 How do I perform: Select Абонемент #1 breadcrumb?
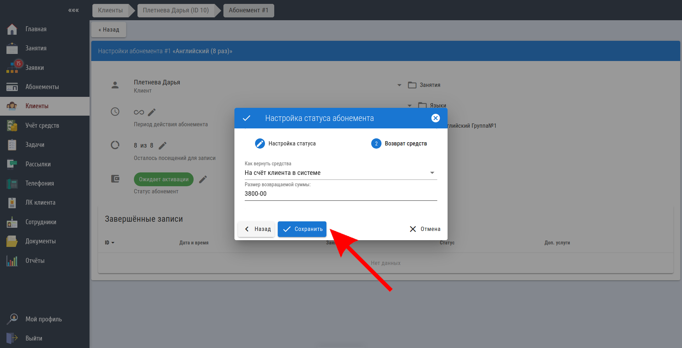point(249,10)
